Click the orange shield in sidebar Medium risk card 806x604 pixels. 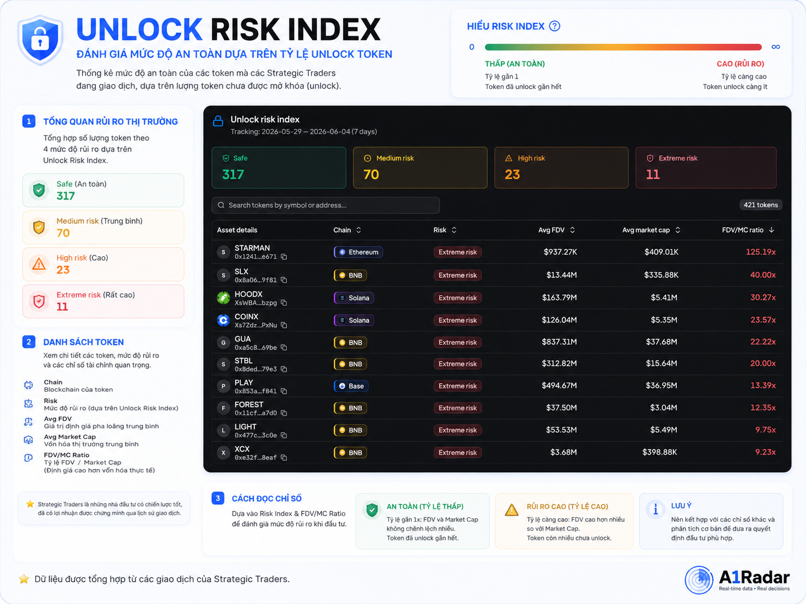(x=39, y=227)
